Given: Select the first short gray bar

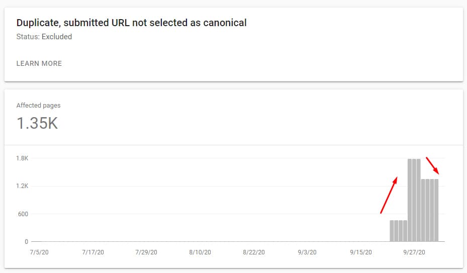Looking at the screenshot, I should [x=392, y=231].
